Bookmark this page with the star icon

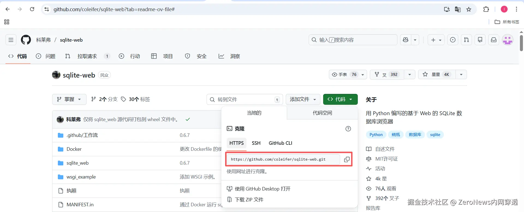click(x=469, y=9)
